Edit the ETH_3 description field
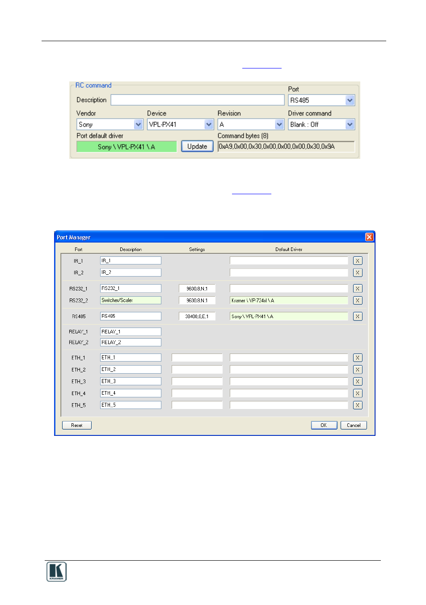This screenshot has width=426, height=605. [131, 381]
